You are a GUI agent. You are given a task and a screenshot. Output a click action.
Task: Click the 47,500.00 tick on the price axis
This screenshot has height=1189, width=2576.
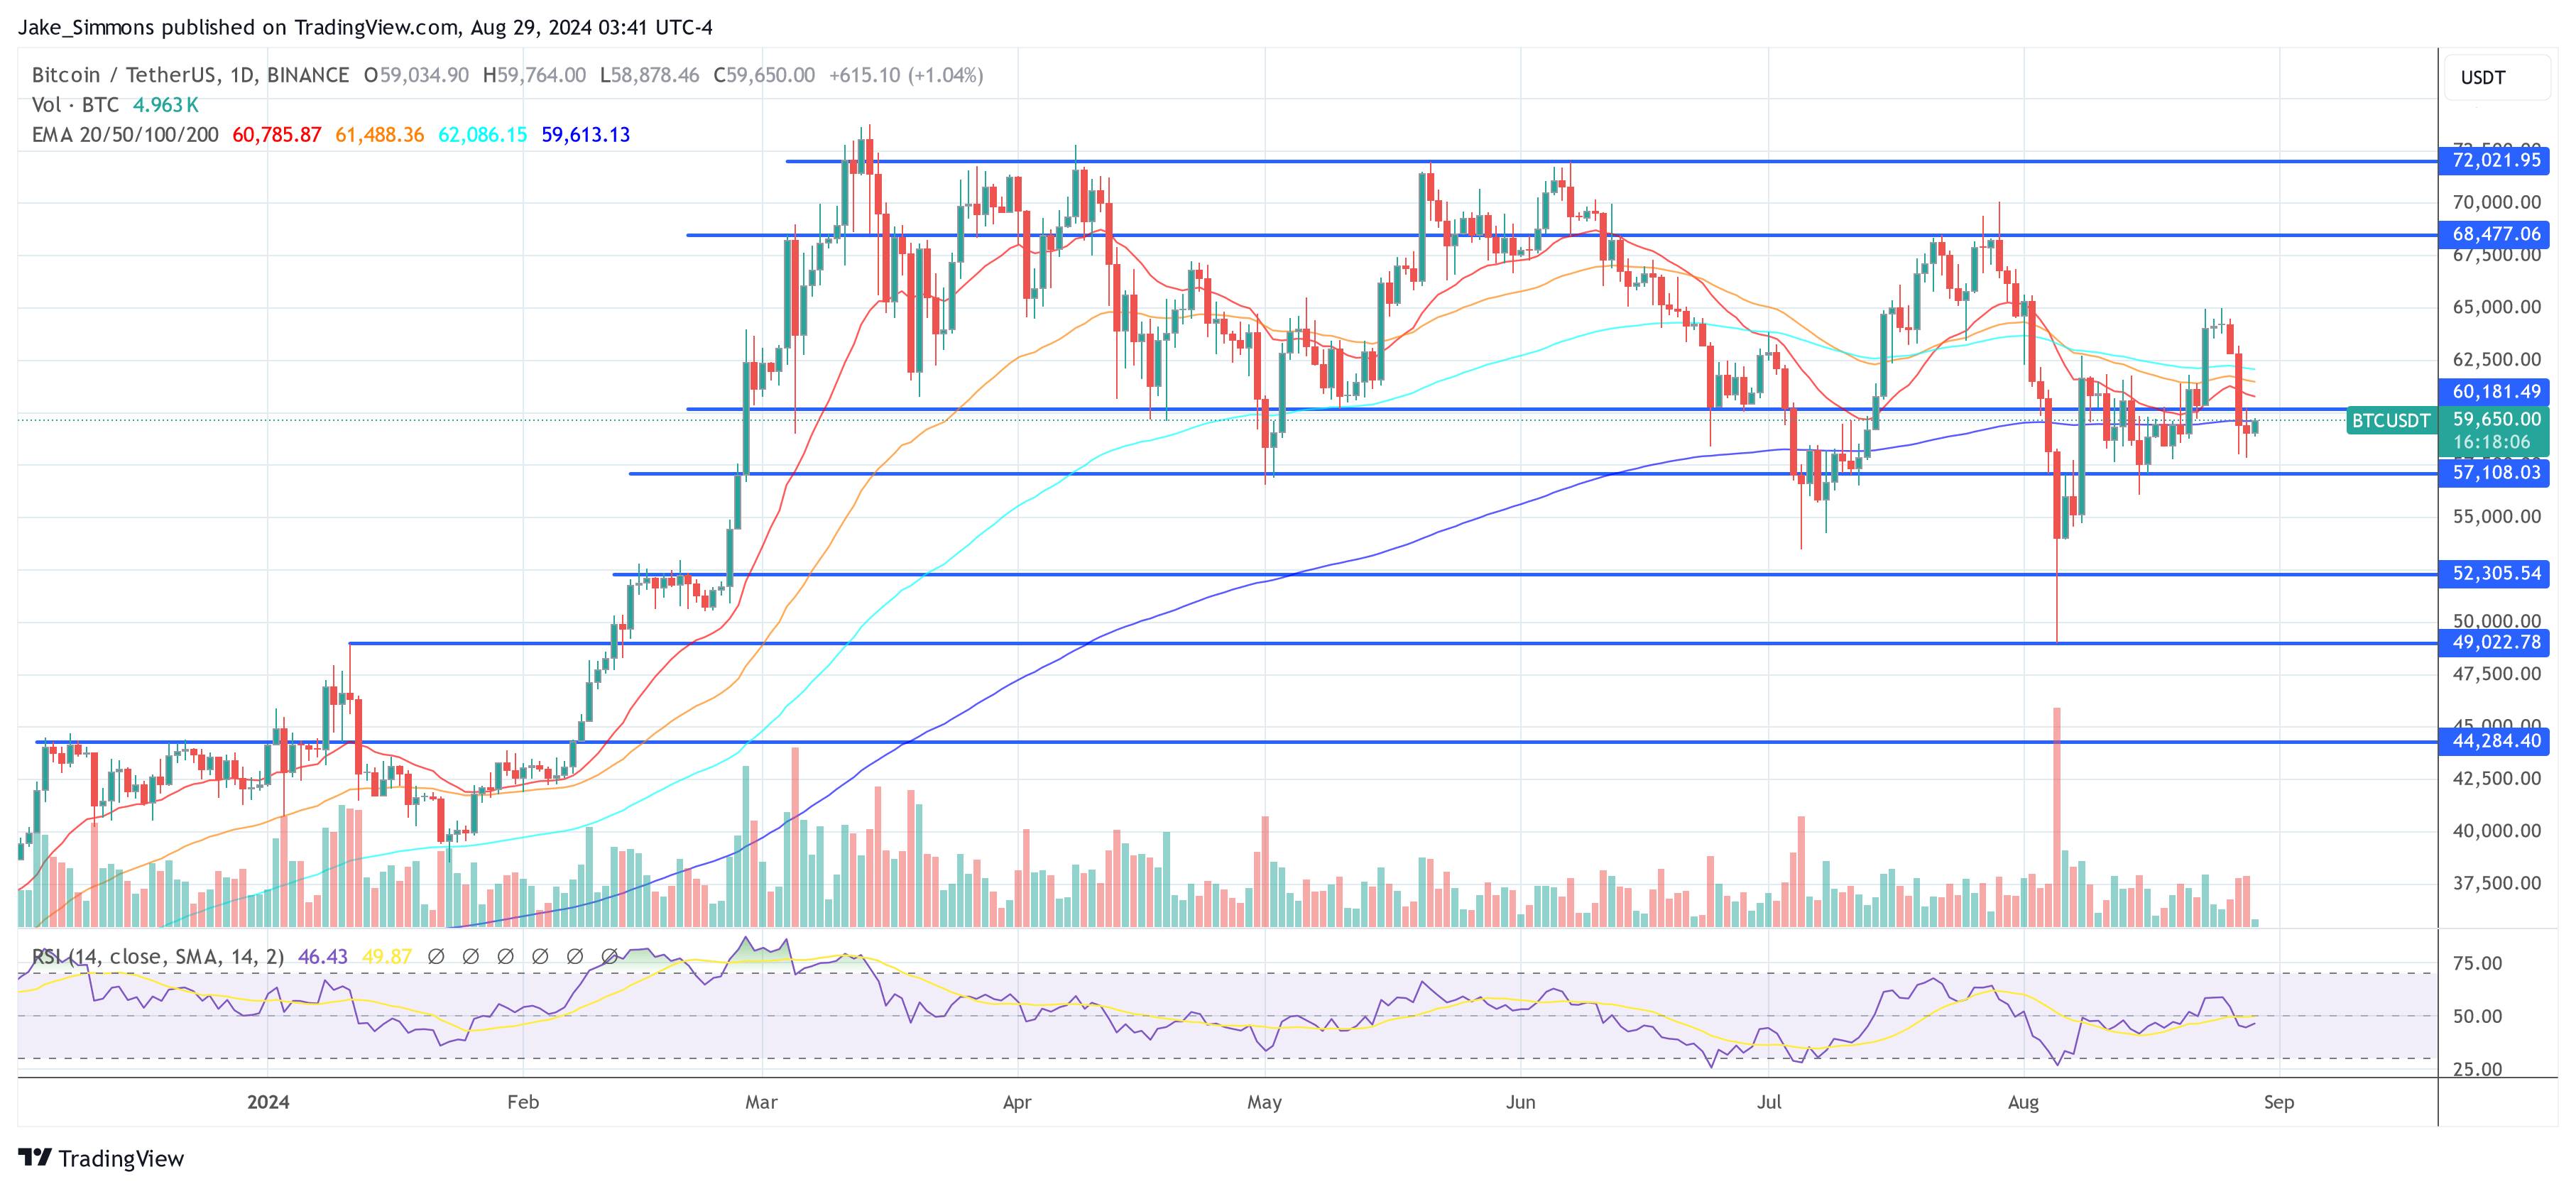2496,674
